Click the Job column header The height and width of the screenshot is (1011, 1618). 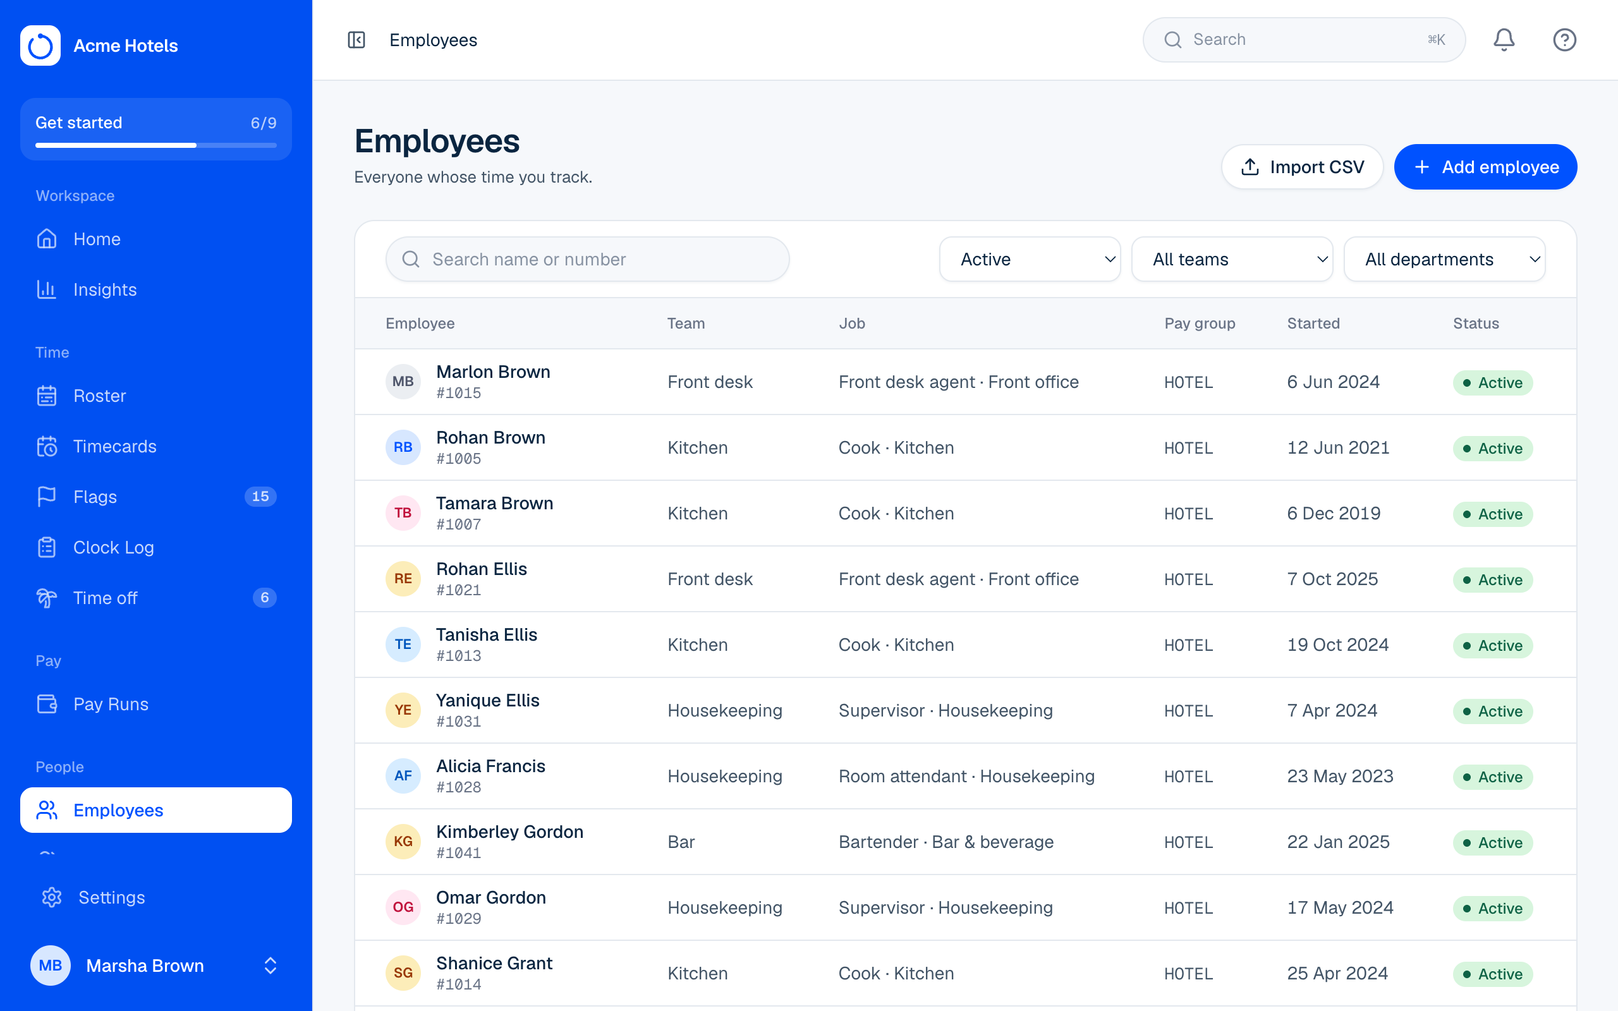(852, 324)
